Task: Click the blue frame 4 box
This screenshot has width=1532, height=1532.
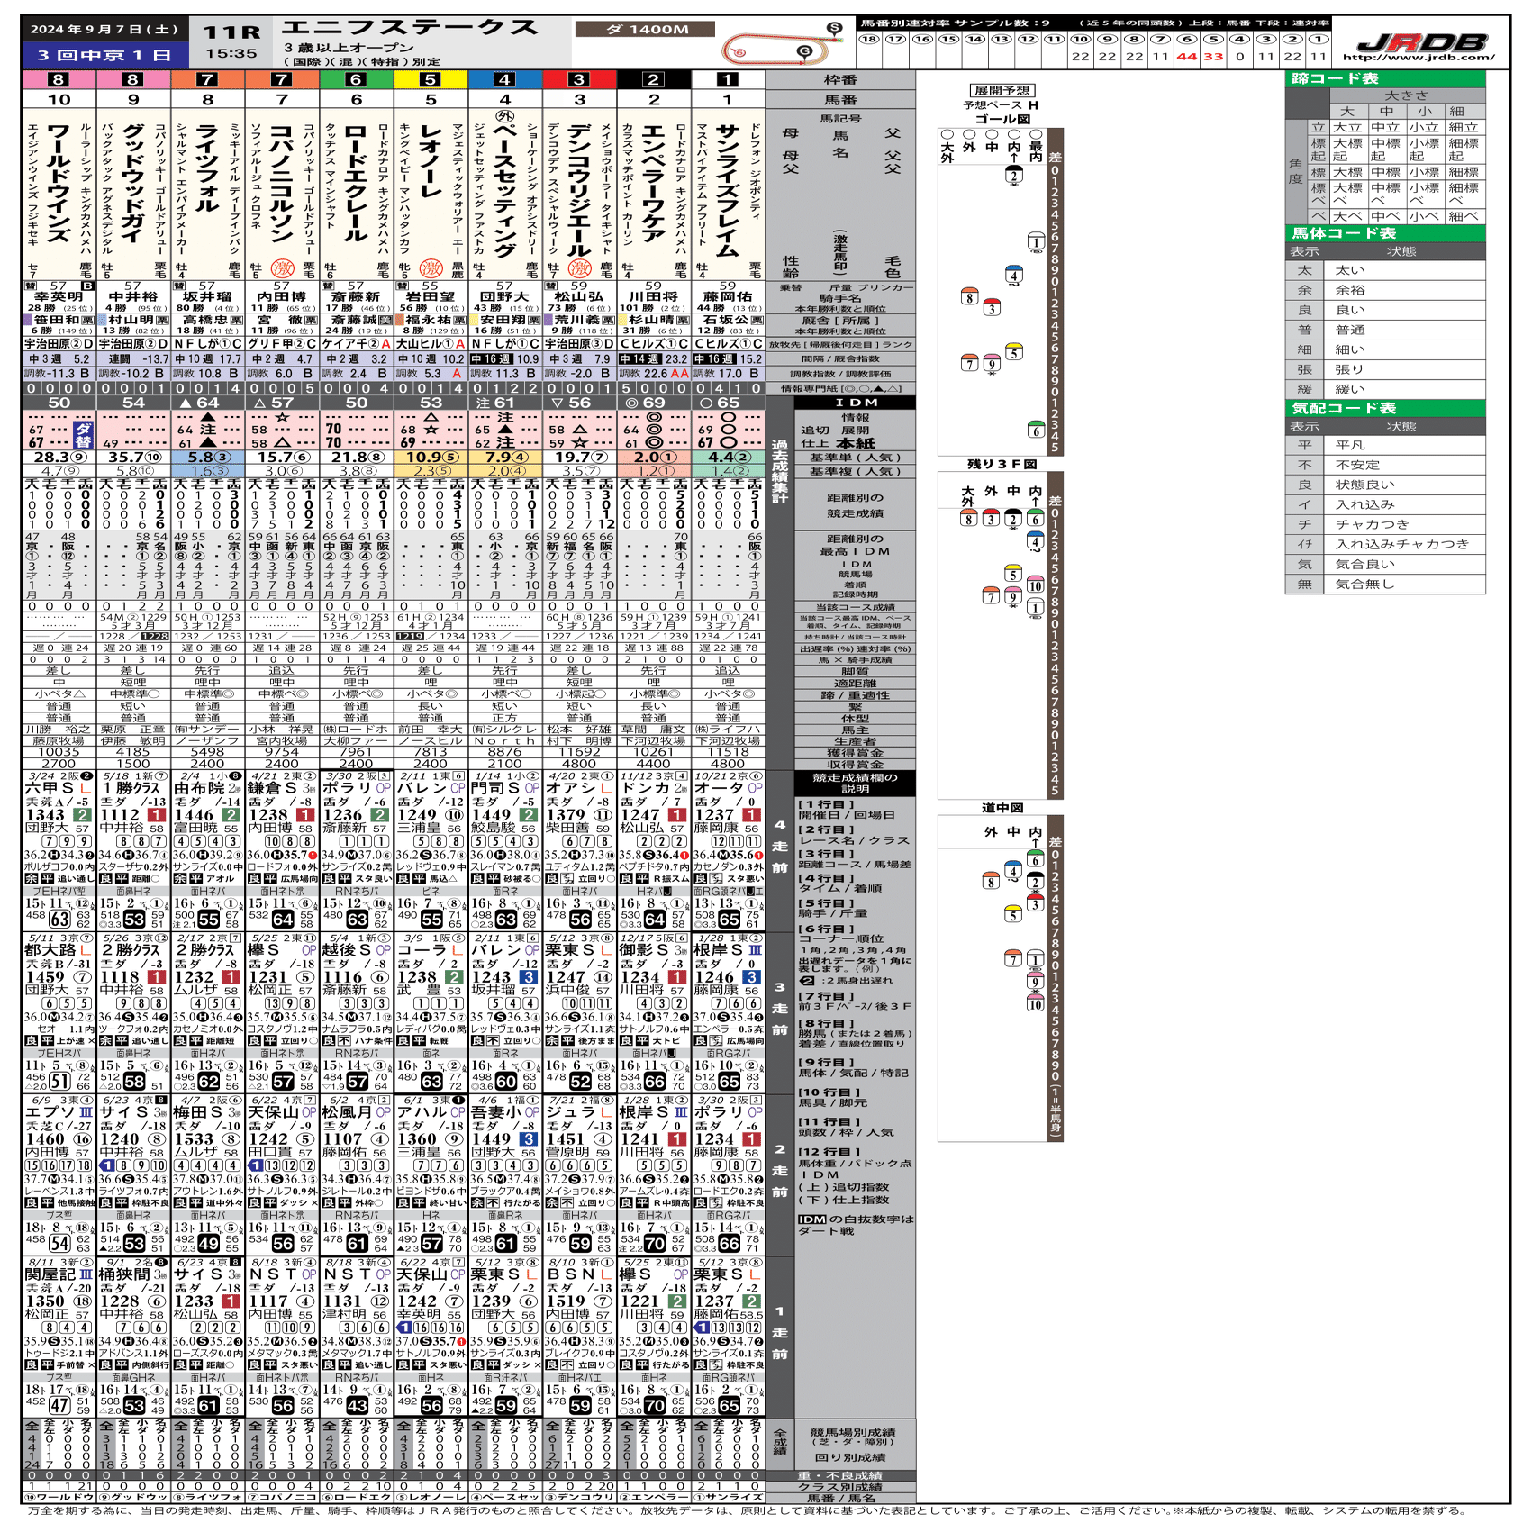Action: (505, 79)
